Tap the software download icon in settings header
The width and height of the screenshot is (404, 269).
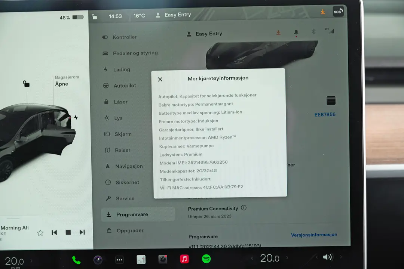278,33
